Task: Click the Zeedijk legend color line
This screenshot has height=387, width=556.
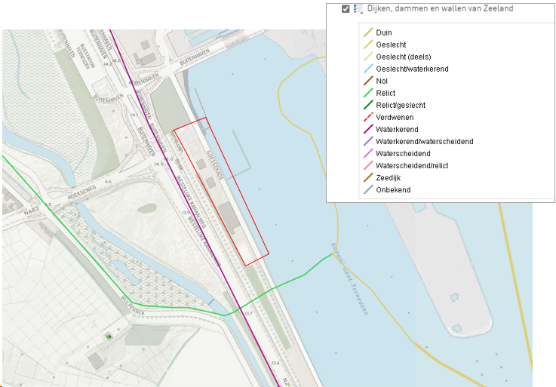Action: click(x=368, y=177)
